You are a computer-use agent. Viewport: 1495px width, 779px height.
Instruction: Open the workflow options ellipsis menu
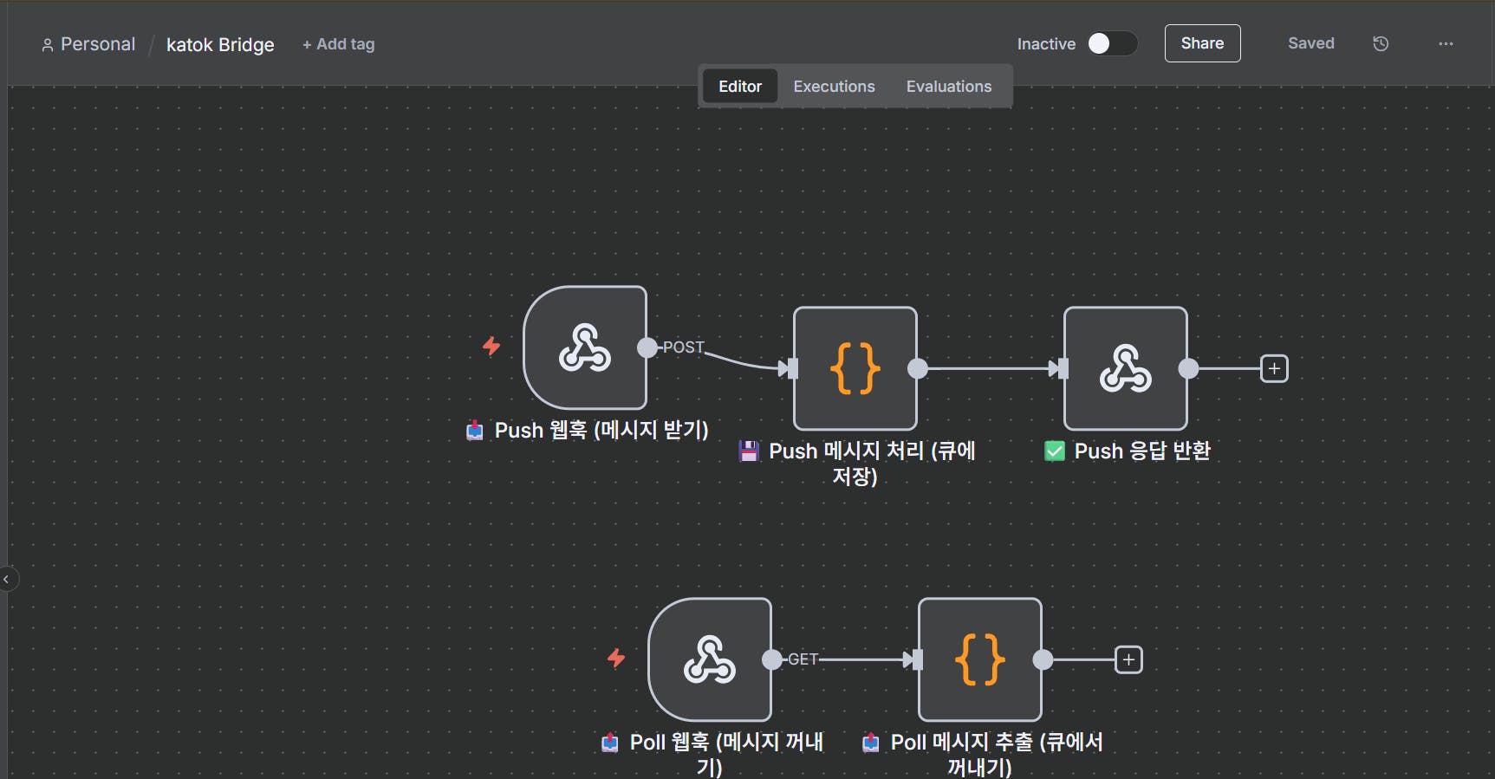pyautogui.click(x=1446, y=43)
